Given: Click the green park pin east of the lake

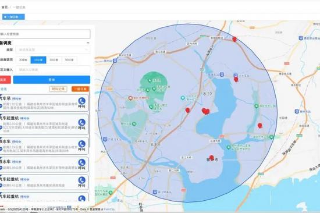Looking at the screenshot, I should click(x=257, y=106).
